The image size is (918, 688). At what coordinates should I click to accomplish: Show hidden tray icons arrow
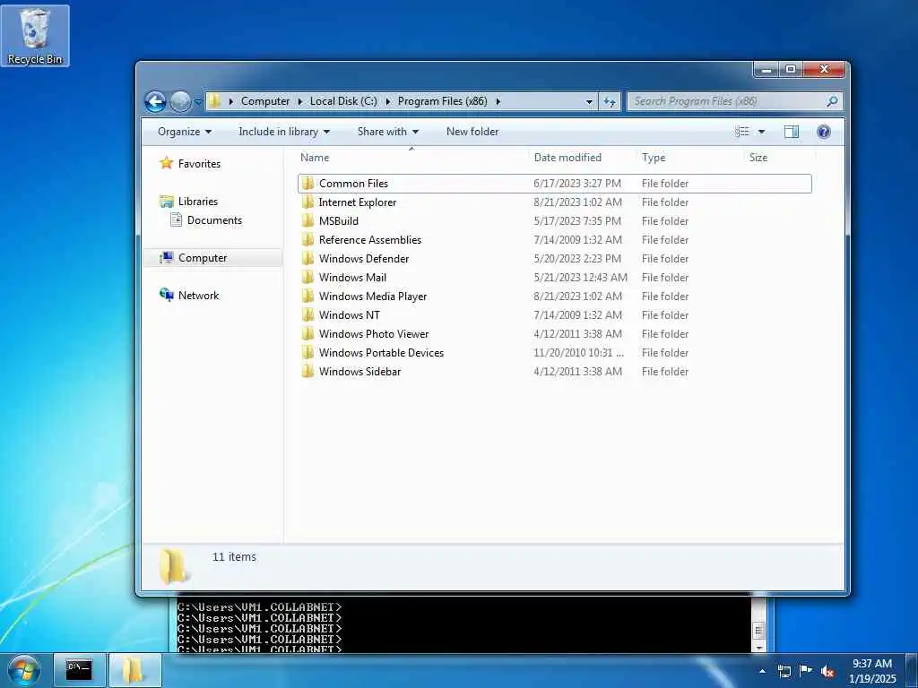[x=762, y=671]
